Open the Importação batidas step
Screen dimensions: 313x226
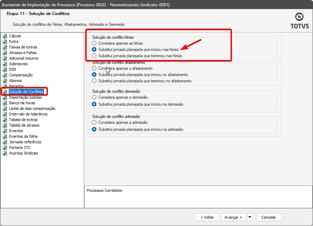[26, 97]
